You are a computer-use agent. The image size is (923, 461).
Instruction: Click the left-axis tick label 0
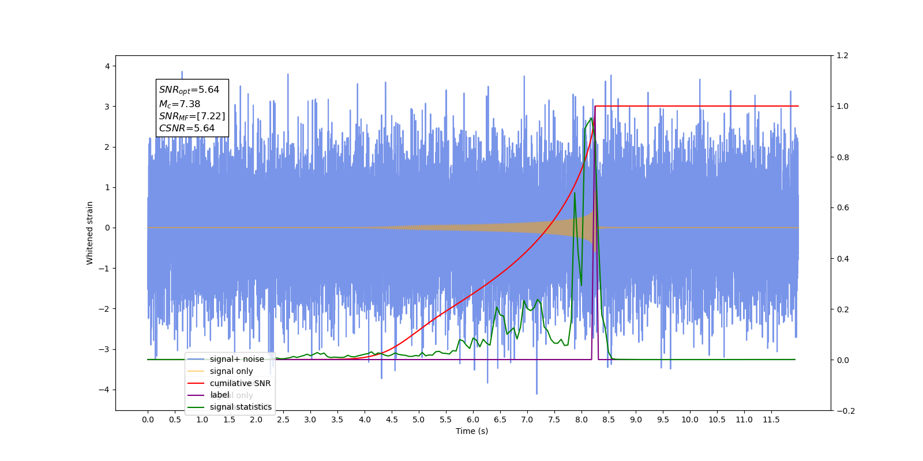(x=107, y=228)
